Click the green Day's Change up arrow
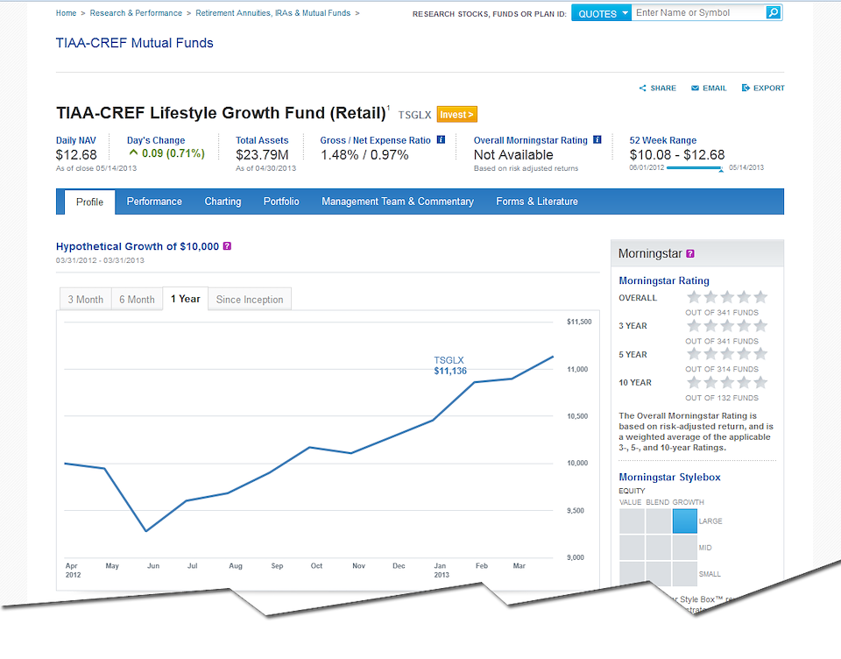The width and height of the screenshot is (841, 659). pyautogui.click(x=133, y=153)
